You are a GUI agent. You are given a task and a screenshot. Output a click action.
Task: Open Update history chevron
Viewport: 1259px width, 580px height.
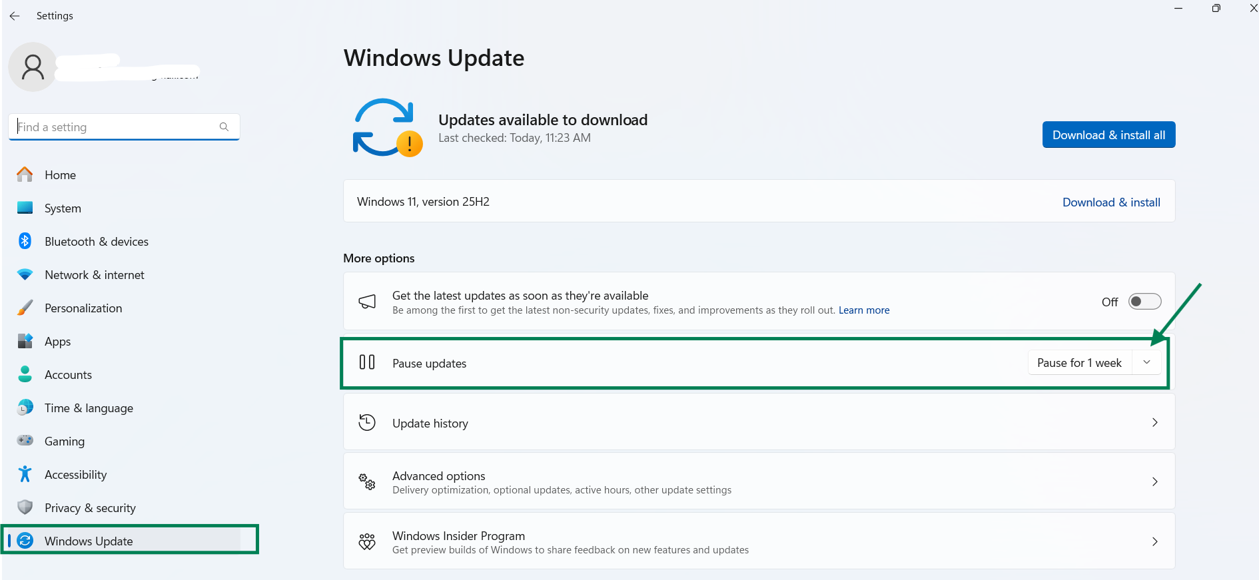tap(1155, 422)
